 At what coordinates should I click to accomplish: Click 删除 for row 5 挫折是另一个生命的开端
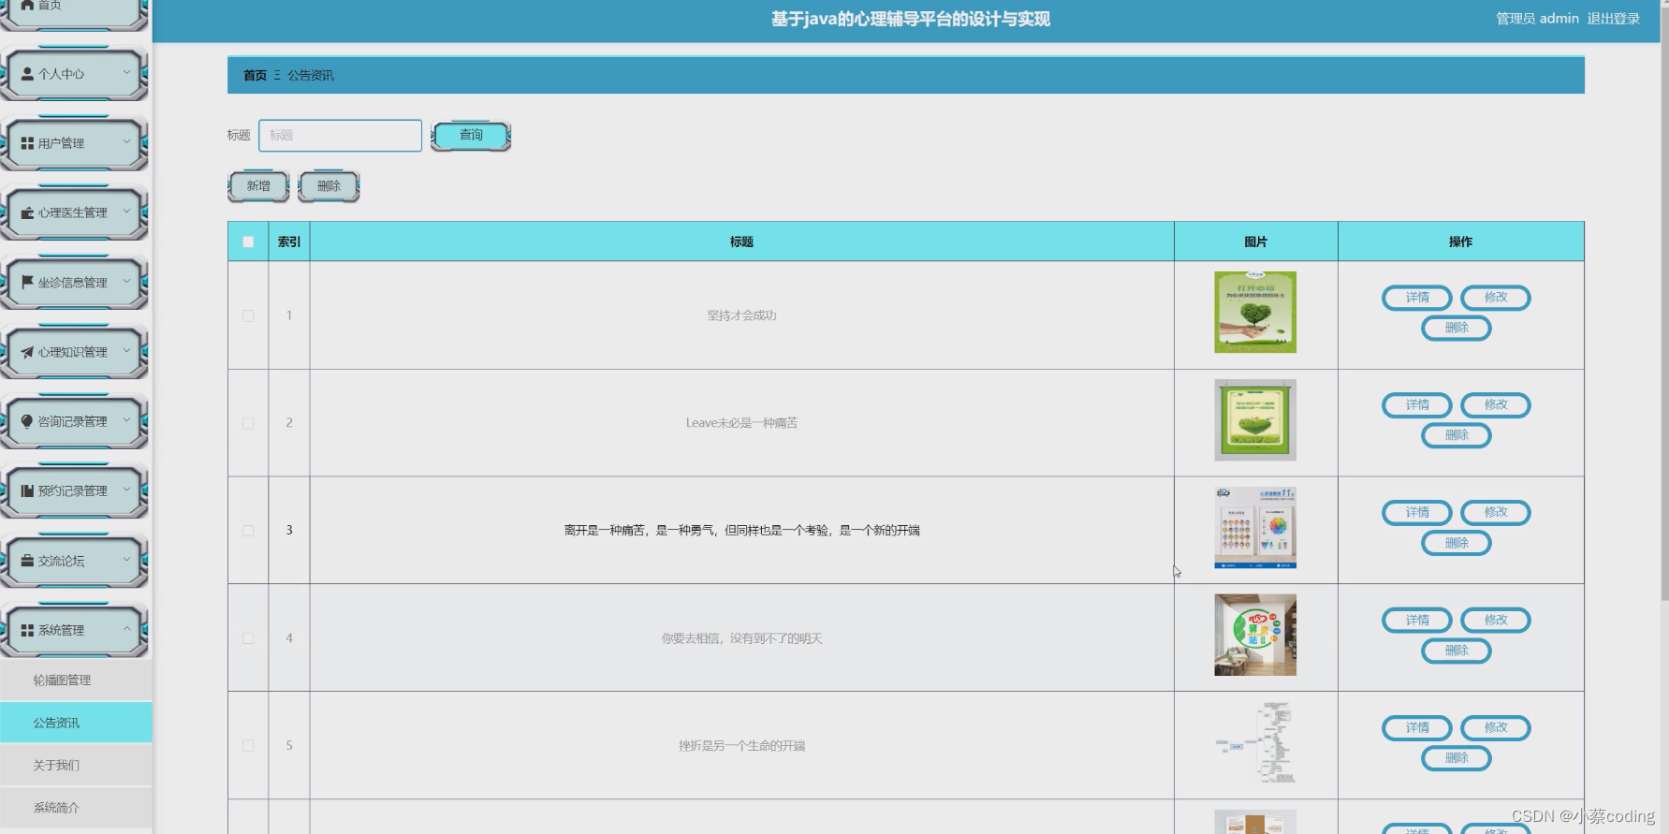1457,758
